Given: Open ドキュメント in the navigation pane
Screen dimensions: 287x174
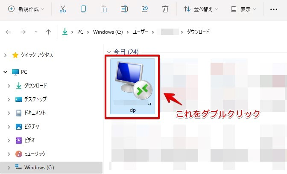Looking at the screenshot, I should click(31, 113).
